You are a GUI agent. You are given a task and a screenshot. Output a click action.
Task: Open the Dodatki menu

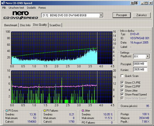[x=31, y=8]
